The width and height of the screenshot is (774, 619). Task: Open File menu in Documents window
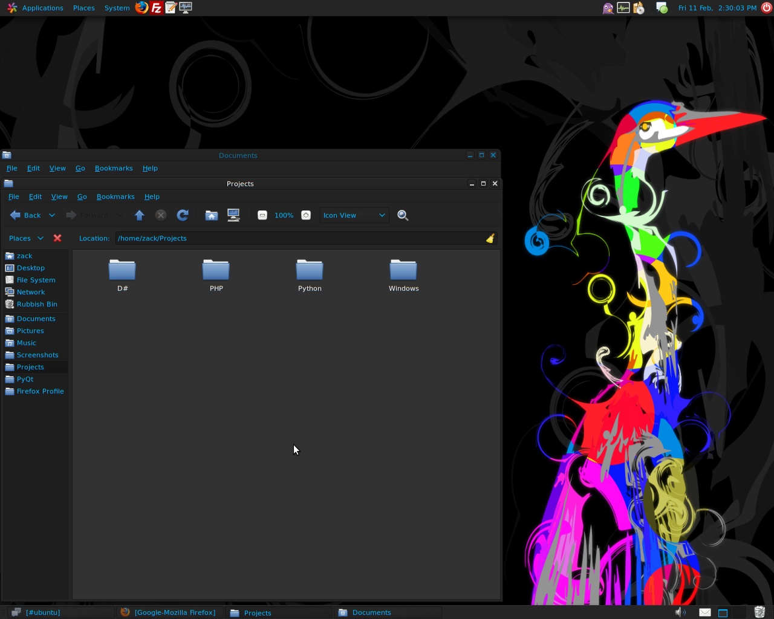click(11, 168)
